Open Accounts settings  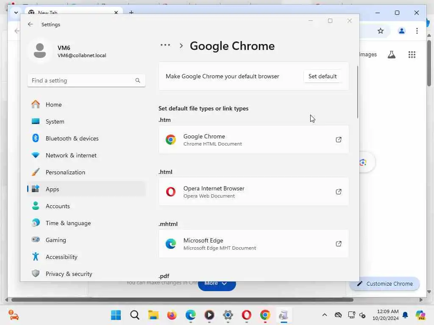[86, 206]
